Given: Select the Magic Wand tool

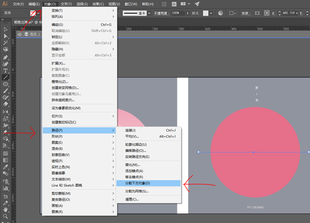Looking at the screenshot, I should click(6, 43).
